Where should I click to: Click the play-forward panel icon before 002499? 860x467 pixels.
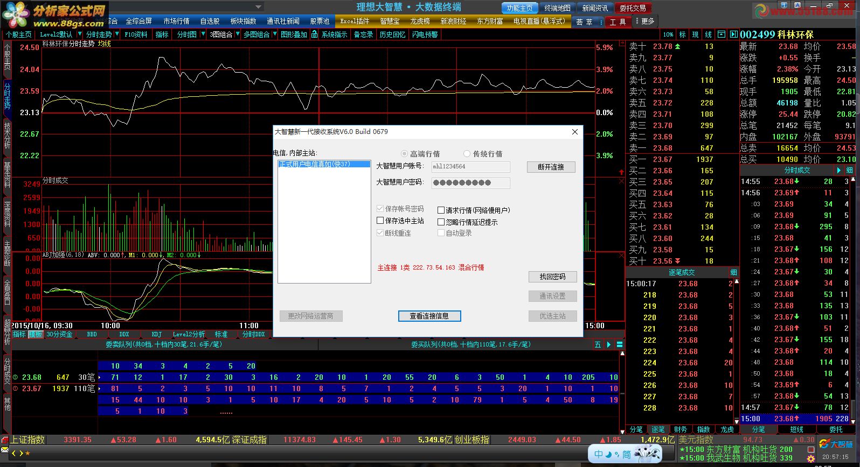pyautogui.click(x=733, y=34)
